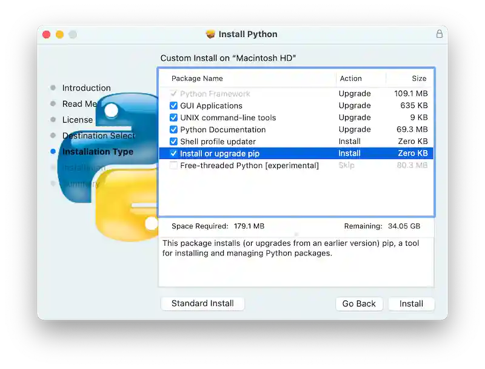Click the Action column header
485x369 pixels.
click(350, 78)
